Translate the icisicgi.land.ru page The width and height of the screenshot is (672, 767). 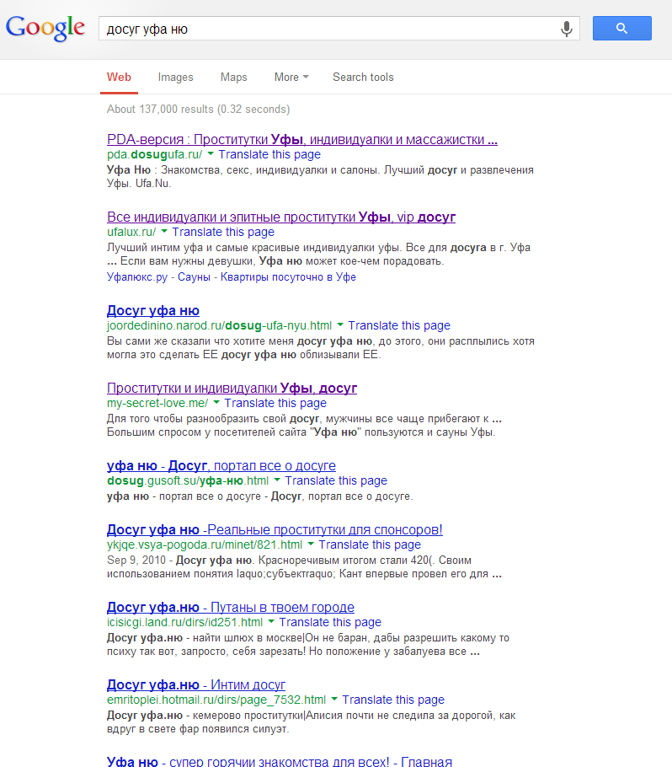[330, 622]
